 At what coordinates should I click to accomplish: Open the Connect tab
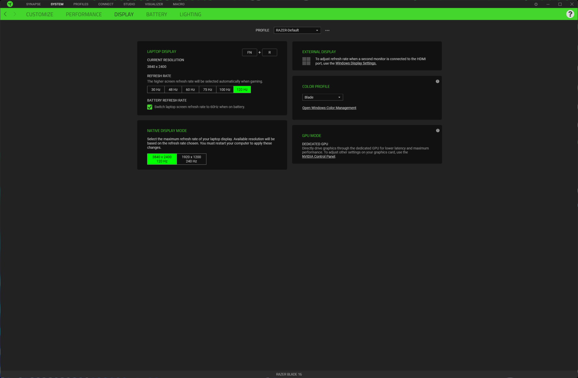coord(106,4)
